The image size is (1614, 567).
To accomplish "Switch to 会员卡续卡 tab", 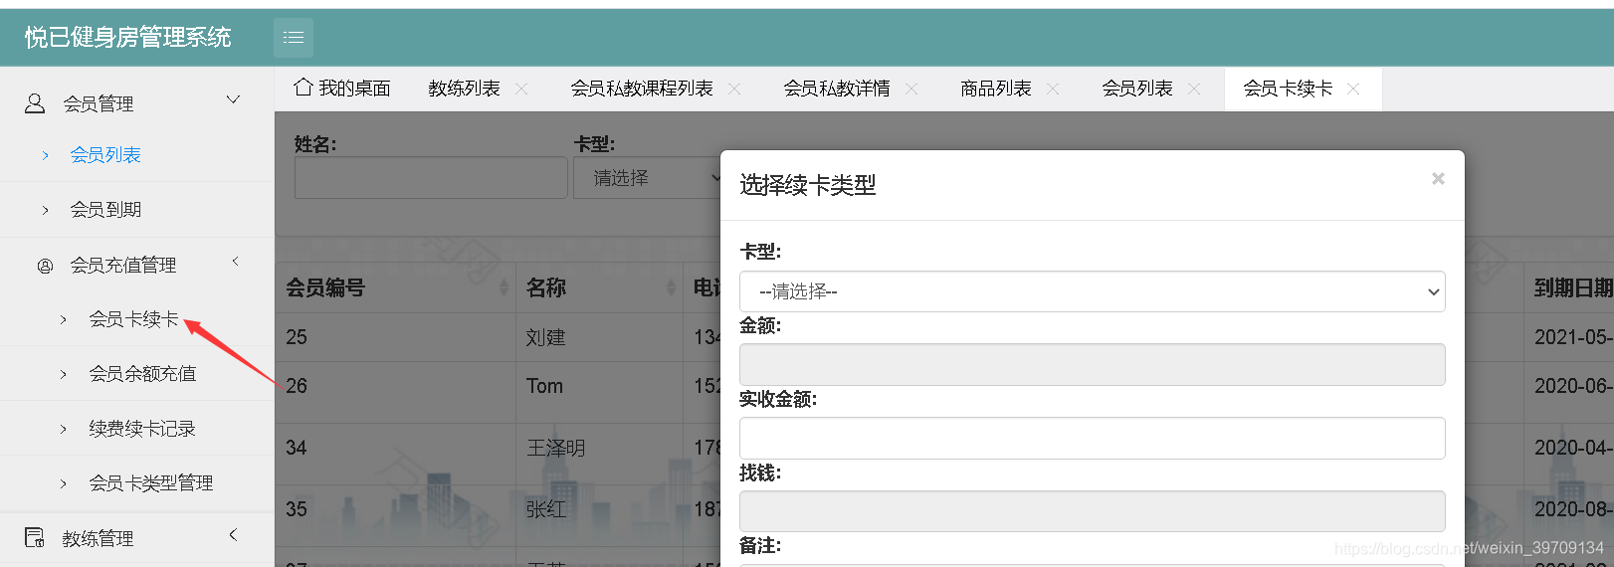I will coord(1288,89).
